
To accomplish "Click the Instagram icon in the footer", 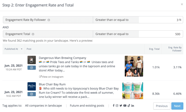I will pyautogui.click(x=117, y=106).
